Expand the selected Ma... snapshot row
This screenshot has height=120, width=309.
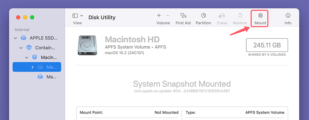(32, 67)
